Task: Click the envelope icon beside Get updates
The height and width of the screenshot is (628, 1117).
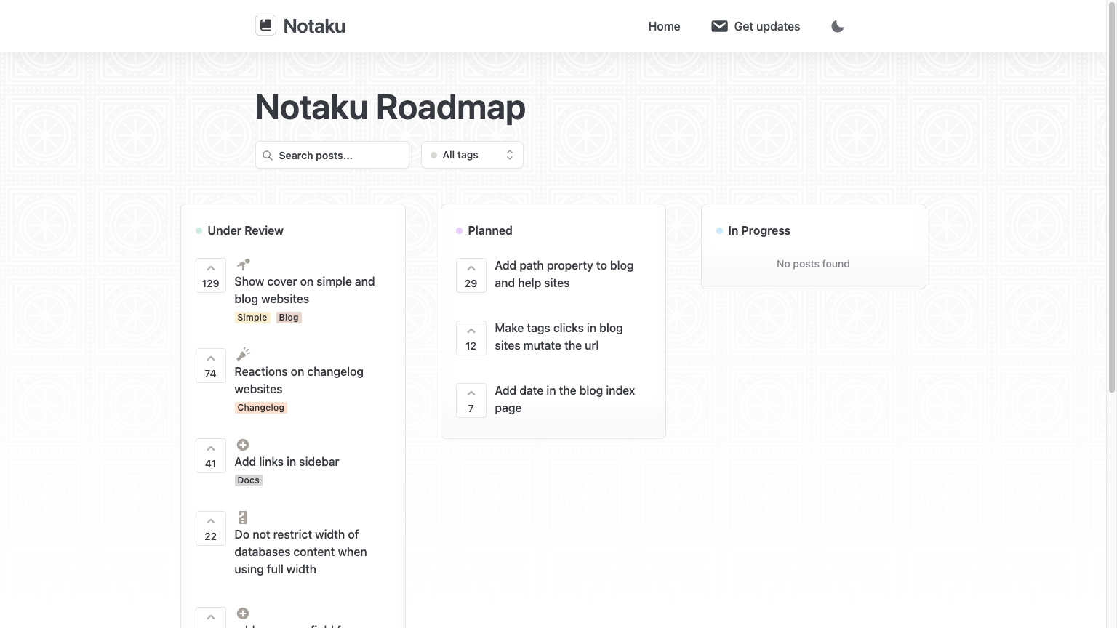Action: (719, 26)
